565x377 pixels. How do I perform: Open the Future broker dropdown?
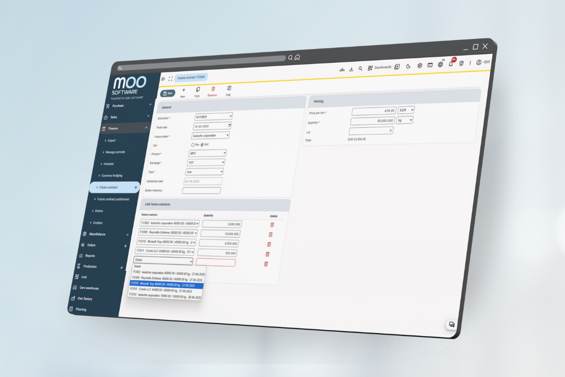[210, 135]
